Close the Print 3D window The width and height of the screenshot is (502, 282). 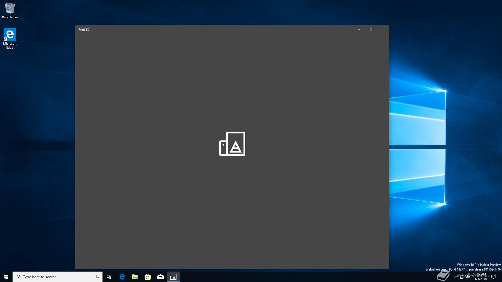383,30
